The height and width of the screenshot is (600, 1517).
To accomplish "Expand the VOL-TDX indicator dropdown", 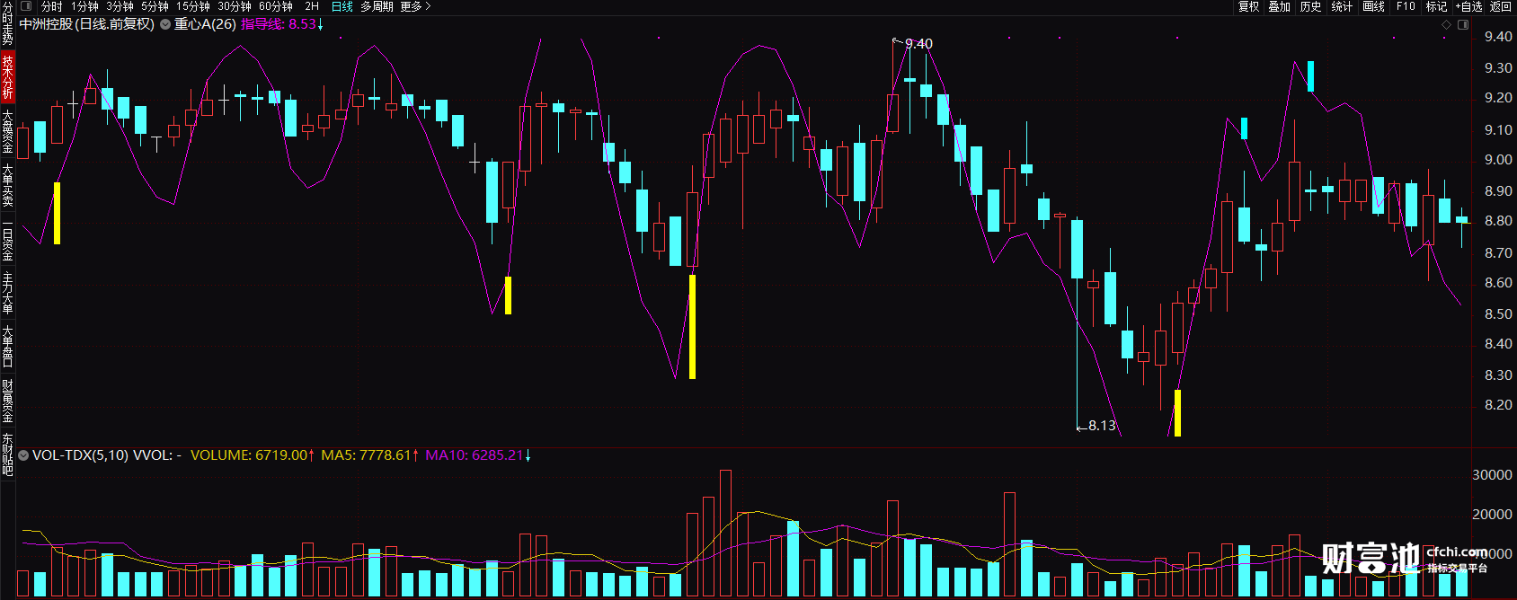I will tap(23, 455).
